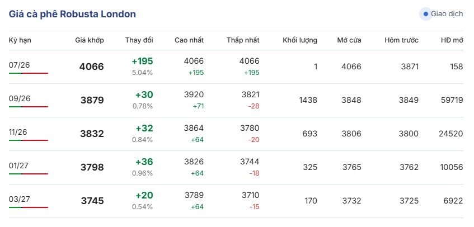Click the Thay đổi column header

click(139, 40)
